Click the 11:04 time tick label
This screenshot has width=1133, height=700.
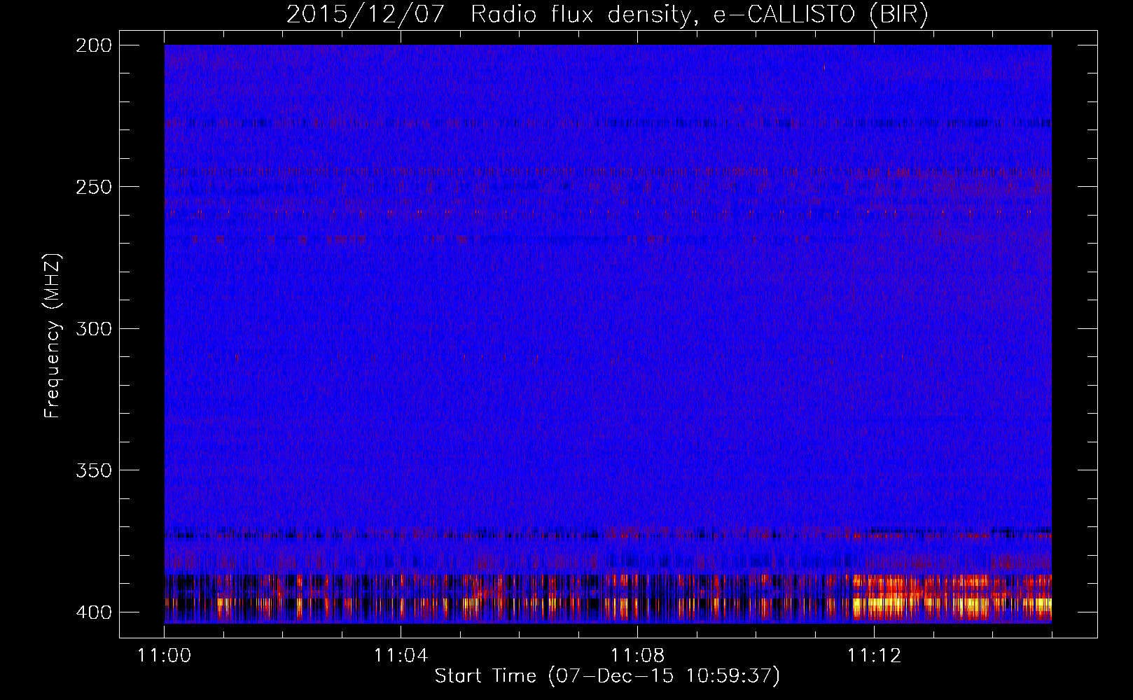pos(401,656)
